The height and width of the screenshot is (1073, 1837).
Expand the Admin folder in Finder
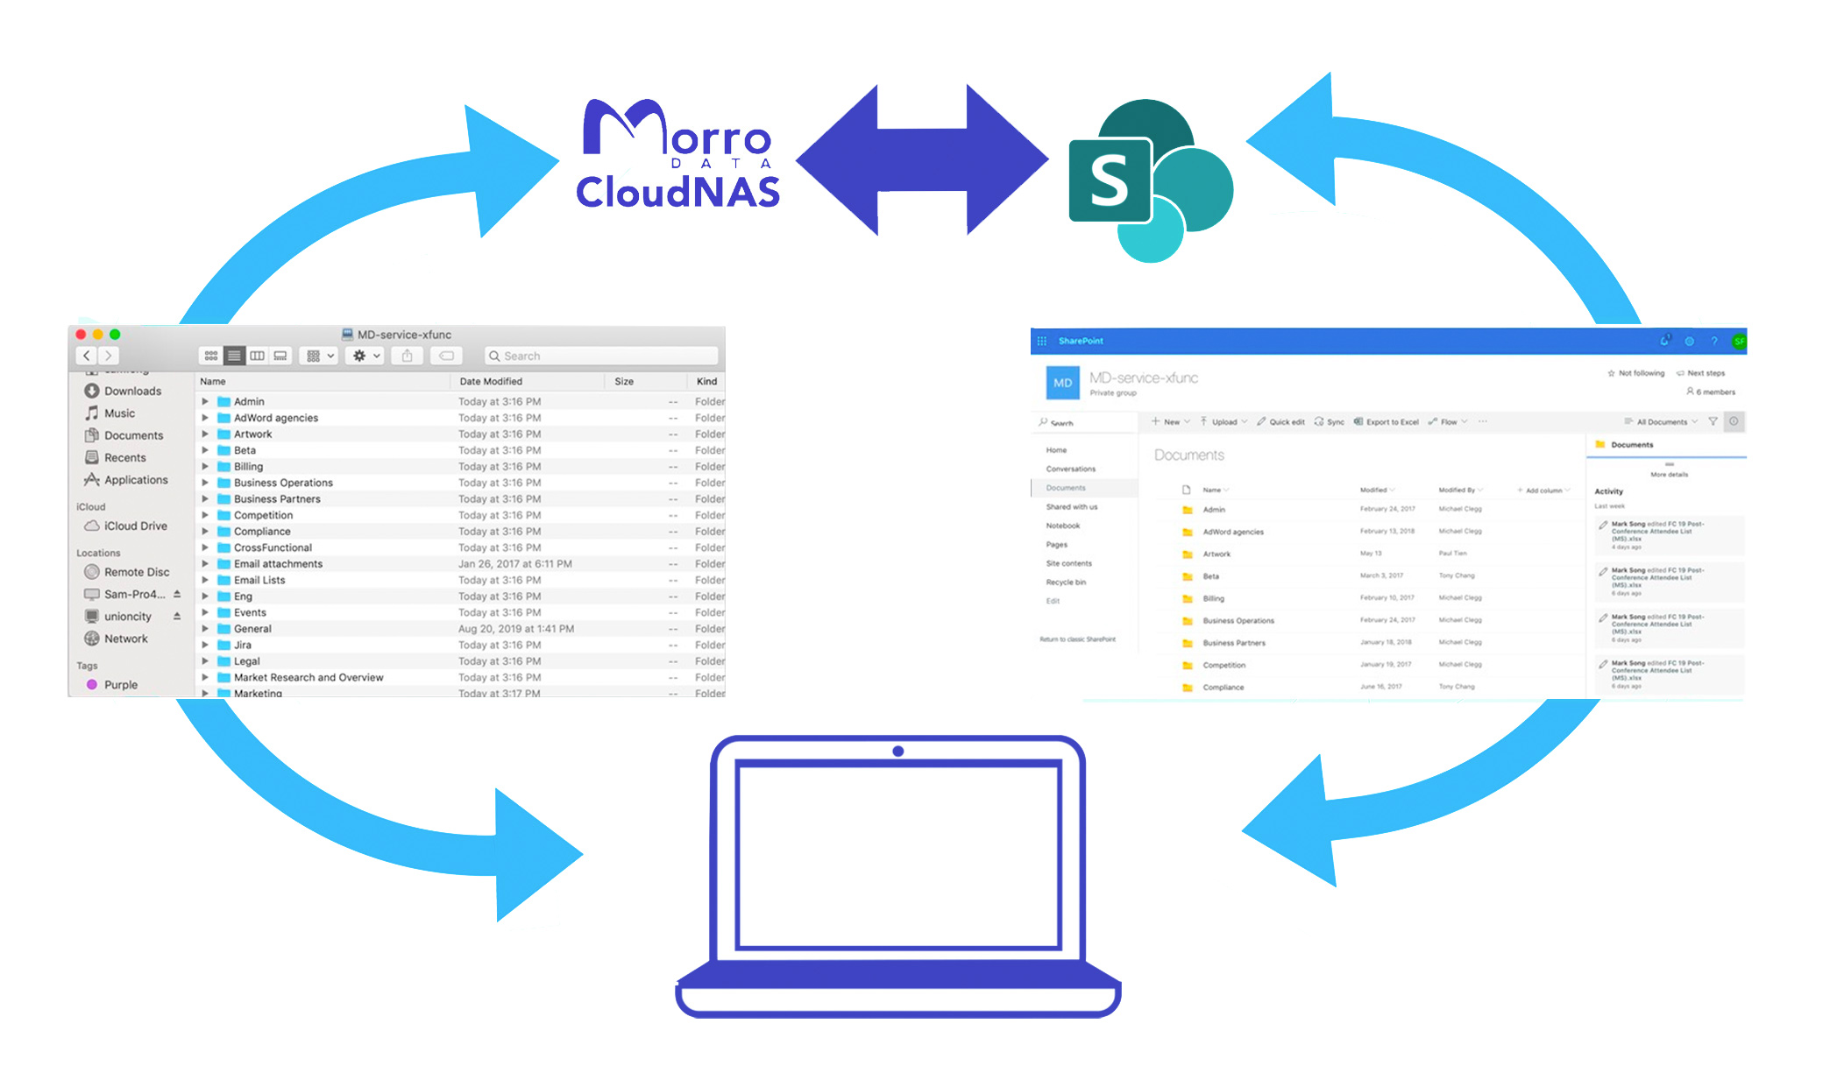(205, 401)
